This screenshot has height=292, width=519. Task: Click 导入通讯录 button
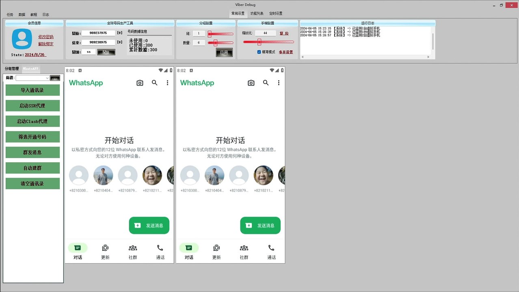[x=32, y=90]
